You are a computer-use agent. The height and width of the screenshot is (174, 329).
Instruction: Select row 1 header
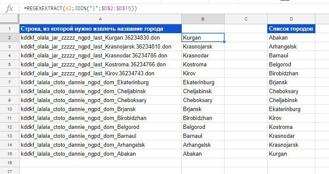10,29
